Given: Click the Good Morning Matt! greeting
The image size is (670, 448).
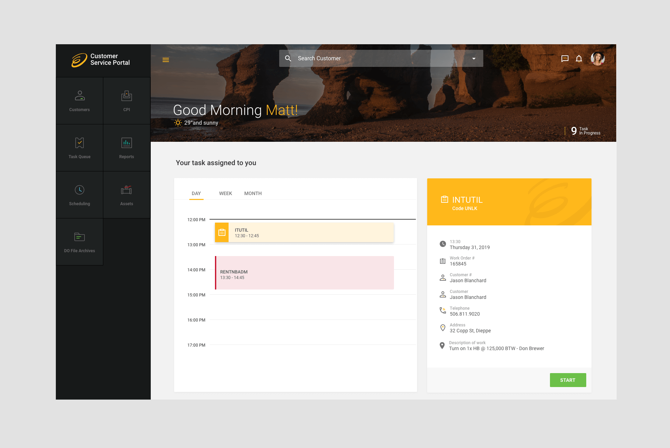Looking at the screenshot, I should (x=236, y=110).
